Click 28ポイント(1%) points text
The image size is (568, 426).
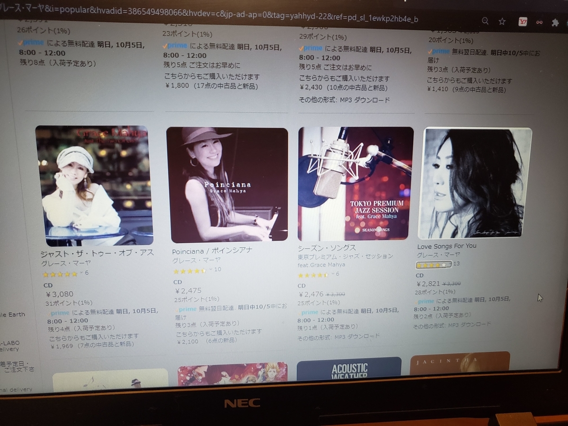click(x=435, y=293)
